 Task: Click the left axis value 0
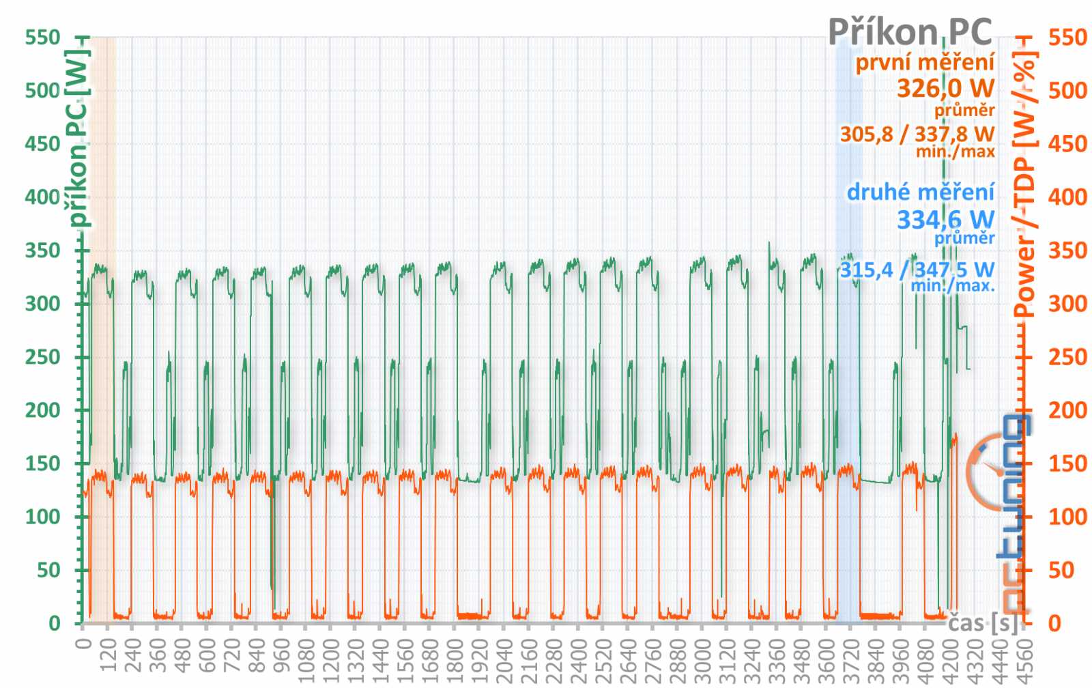tap(55, 622)
